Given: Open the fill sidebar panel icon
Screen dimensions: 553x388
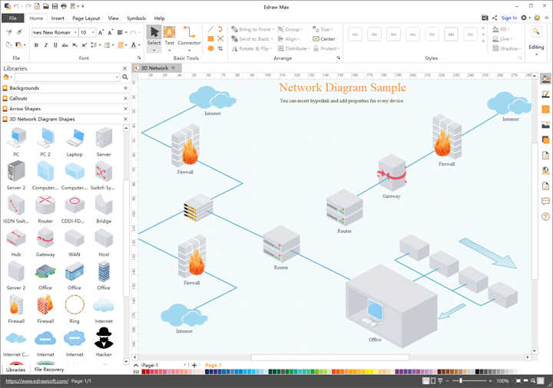Looking at the screenshot, I should coord(545,79).
